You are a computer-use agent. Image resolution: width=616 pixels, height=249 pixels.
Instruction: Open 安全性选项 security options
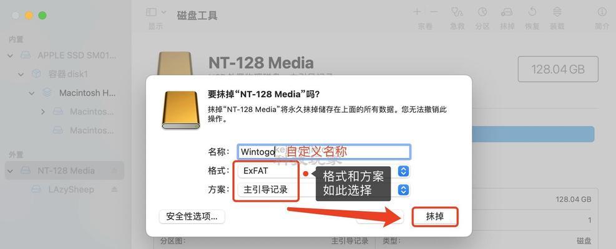(192, 217)
